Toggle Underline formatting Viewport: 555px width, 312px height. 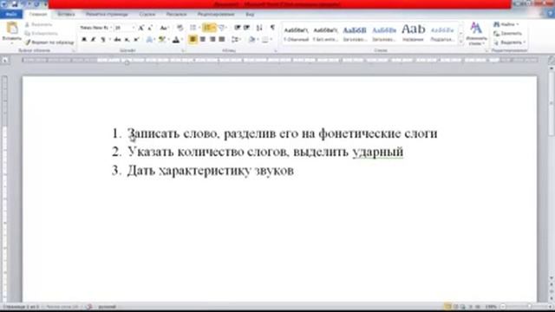click(x=103, y=40)
